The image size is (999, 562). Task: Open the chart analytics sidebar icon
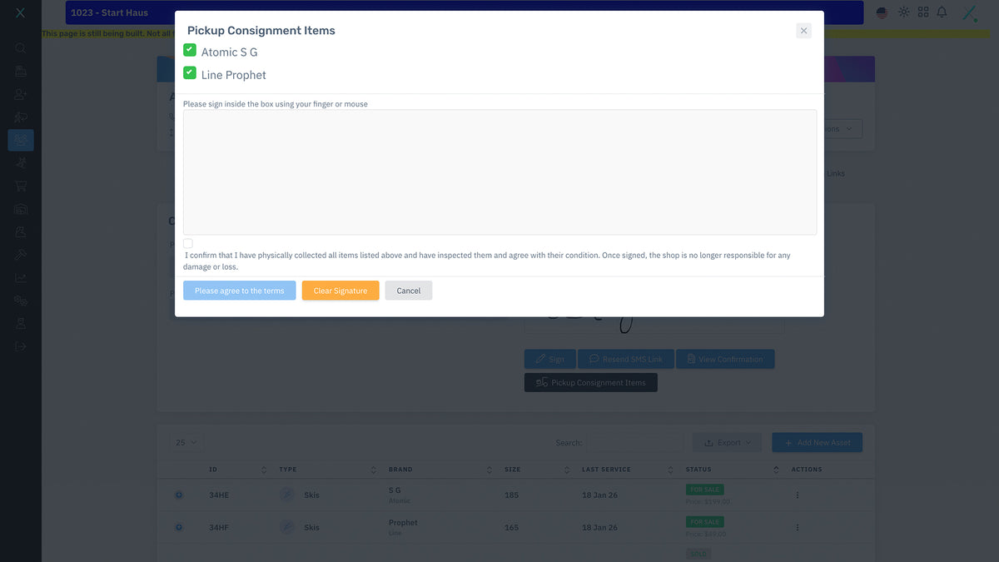click(x=21, y=277)
